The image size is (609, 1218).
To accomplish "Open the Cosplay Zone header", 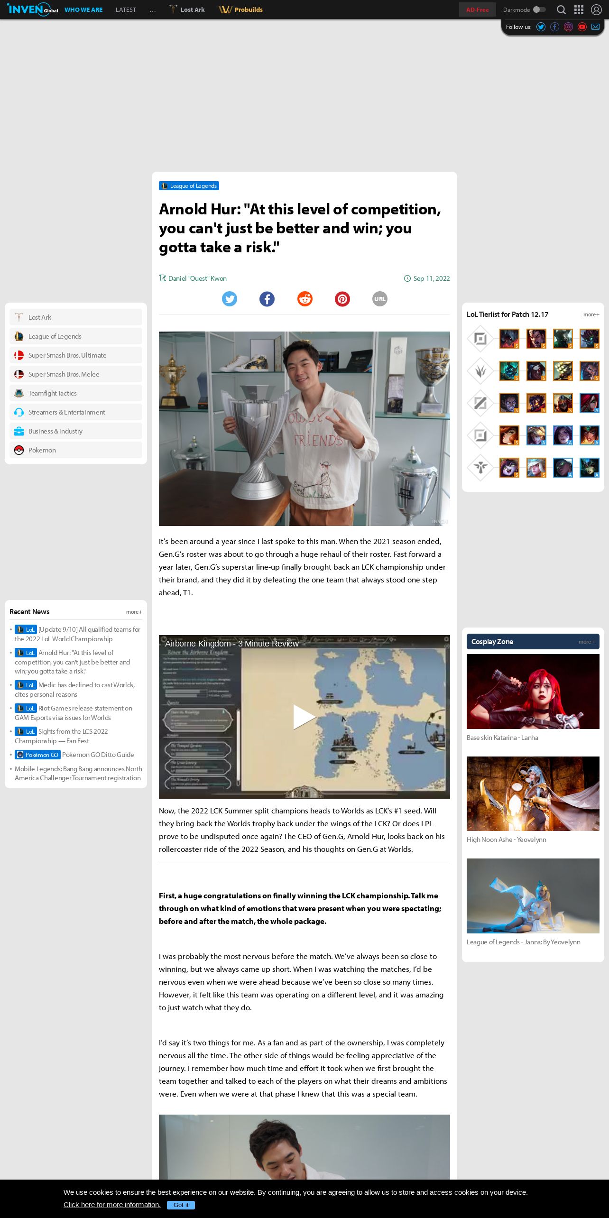I will pyautogui.click(x=492, y=642).
